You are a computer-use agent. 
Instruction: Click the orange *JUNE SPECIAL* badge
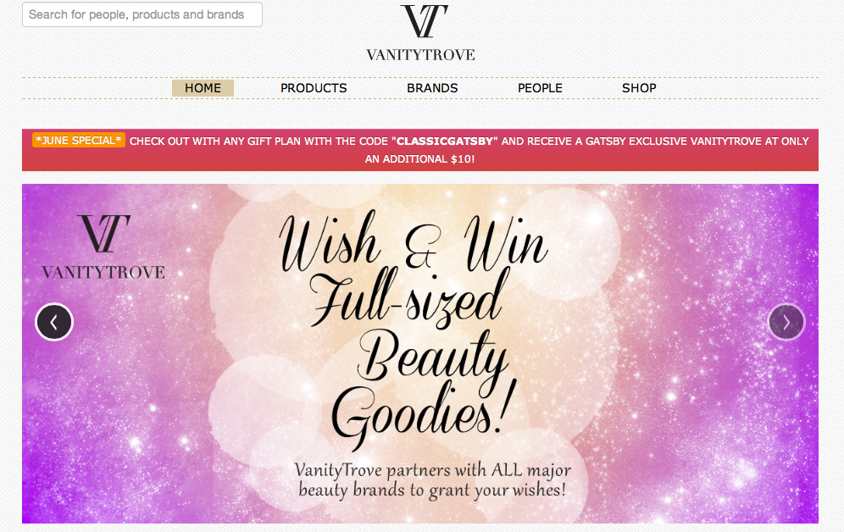click(79, 141)
